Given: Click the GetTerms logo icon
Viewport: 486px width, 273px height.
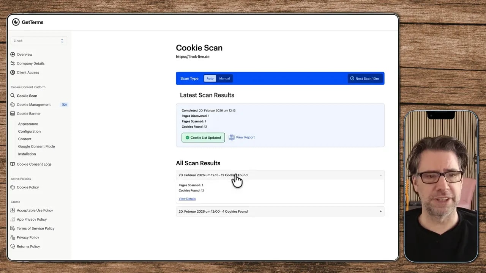Looking at the screenshot, I should (16, 22).
